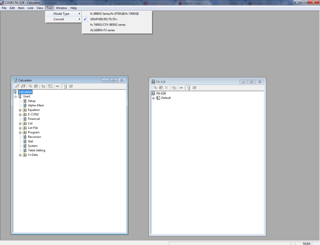This screenshot has width=320, height=245.
Task: Click storage memory view icon in Calculator toolbar
Action: point(71,86)
